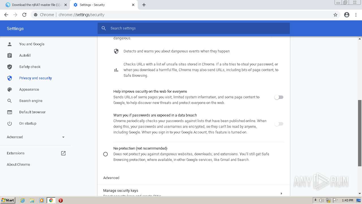Image resolution: width=362 pixels, height=204 pixels.
Task: Click the Chrome icon in the taskbar
Action: pyautogui.click(x=51, y=200)
